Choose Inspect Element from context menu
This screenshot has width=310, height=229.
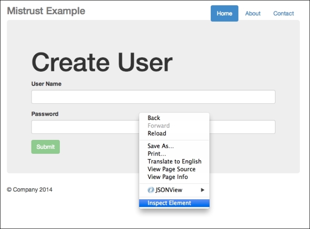pos(174,203)
